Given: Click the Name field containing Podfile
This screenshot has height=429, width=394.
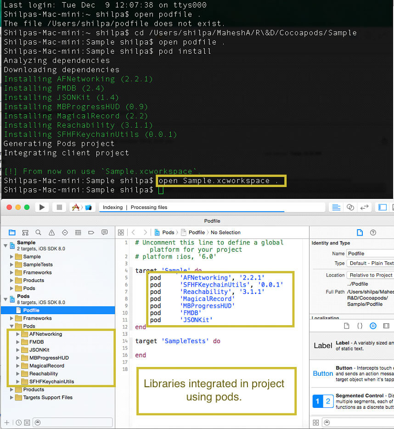Looking at the screenshot, I should [370, 254].
